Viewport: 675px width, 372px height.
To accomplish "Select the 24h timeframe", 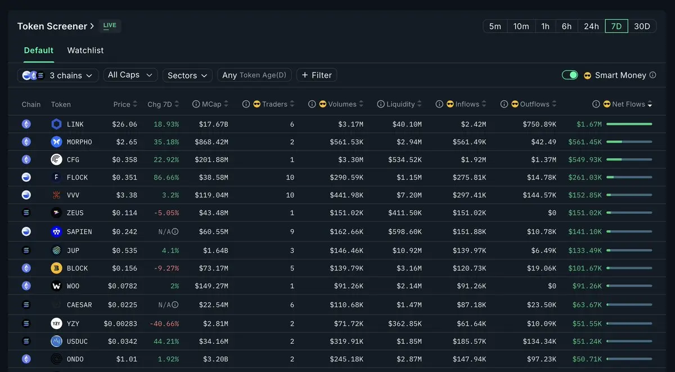I will 591,26.
